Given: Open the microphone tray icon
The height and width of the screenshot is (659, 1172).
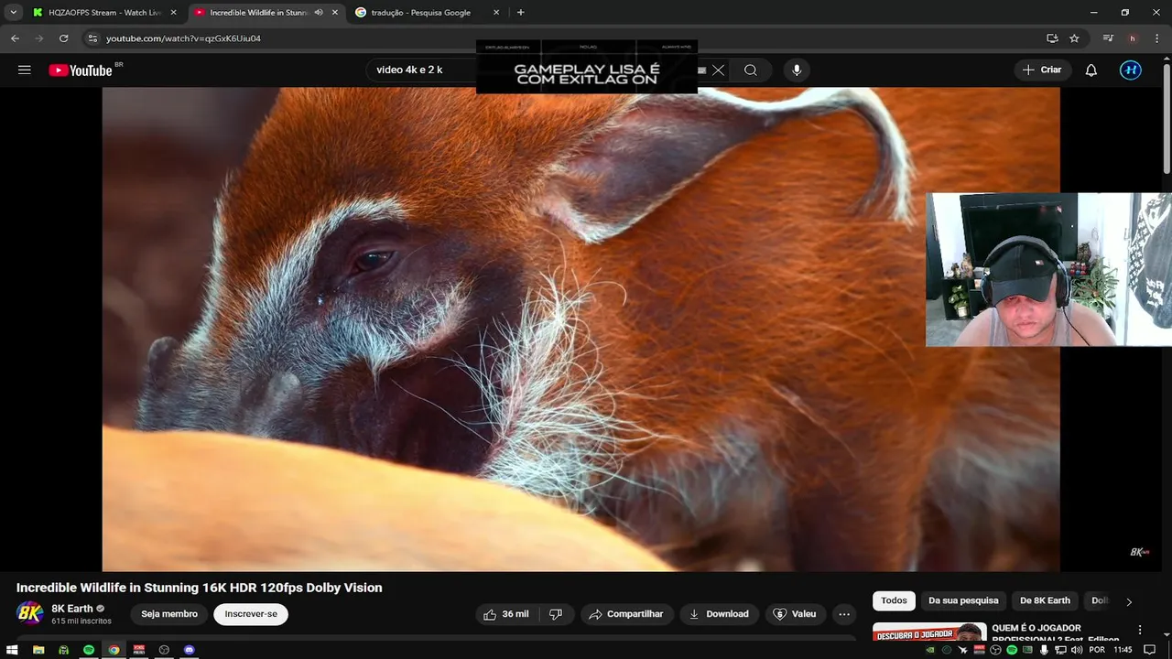Looking at the screenshot, I should pos(1044,650).
